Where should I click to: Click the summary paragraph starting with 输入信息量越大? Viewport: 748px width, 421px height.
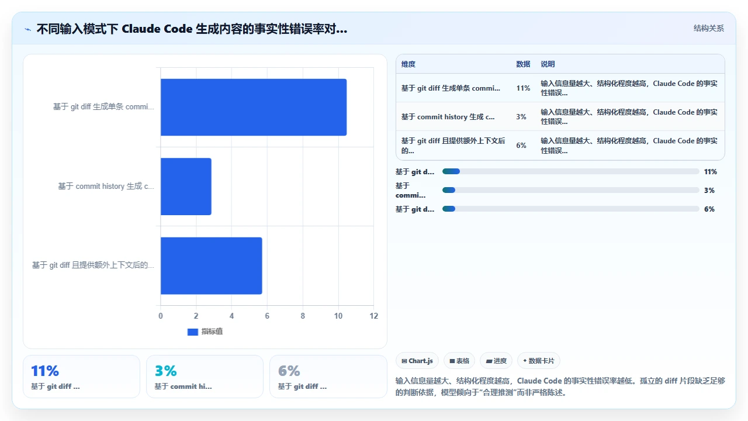560,387
